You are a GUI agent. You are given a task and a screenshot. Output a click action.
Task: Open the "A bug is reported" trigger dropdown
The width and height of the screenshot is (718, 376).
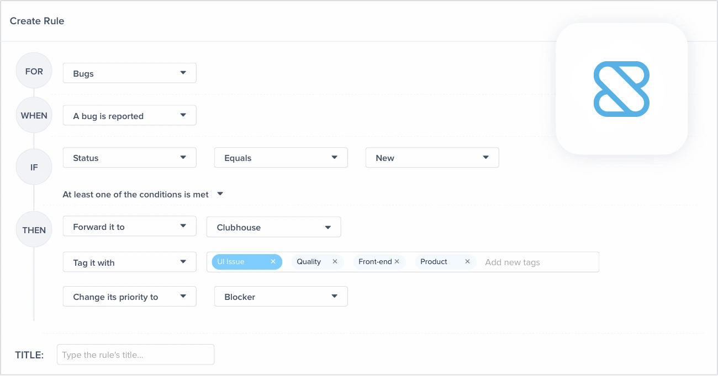pos(129,115)
